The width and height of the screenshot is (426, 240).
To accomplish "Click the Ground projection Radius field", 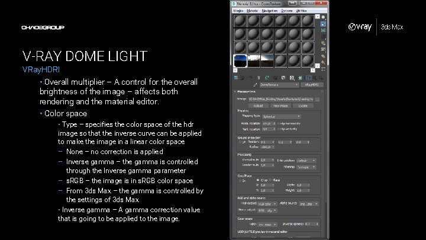I will click(x=267, y=147).
